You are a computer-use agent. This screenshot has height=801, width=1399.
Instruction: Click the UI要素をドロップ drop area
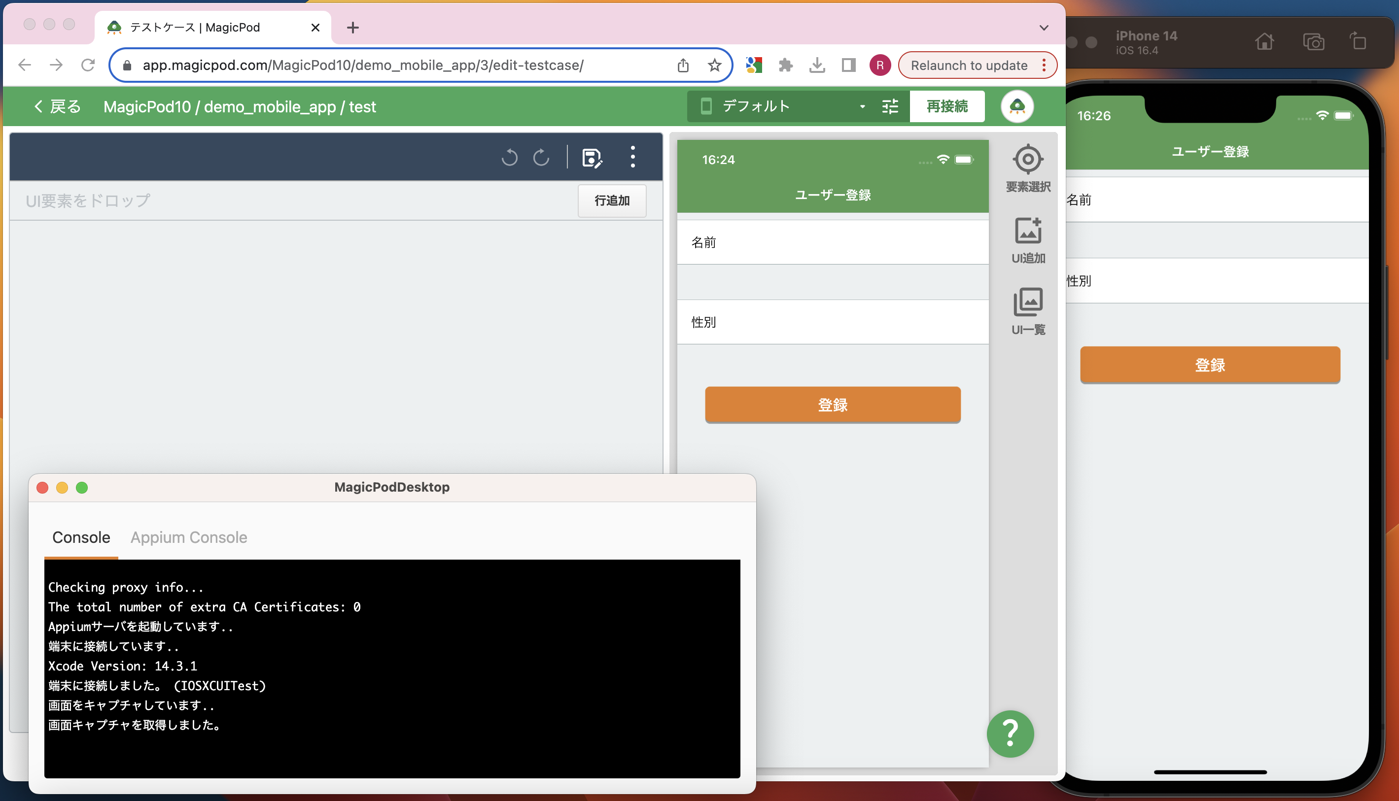[x=292, y=201]
